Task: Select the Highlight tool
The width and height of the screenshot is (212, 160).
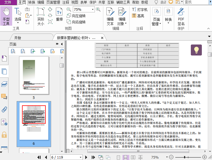Action: pos(138,16)
